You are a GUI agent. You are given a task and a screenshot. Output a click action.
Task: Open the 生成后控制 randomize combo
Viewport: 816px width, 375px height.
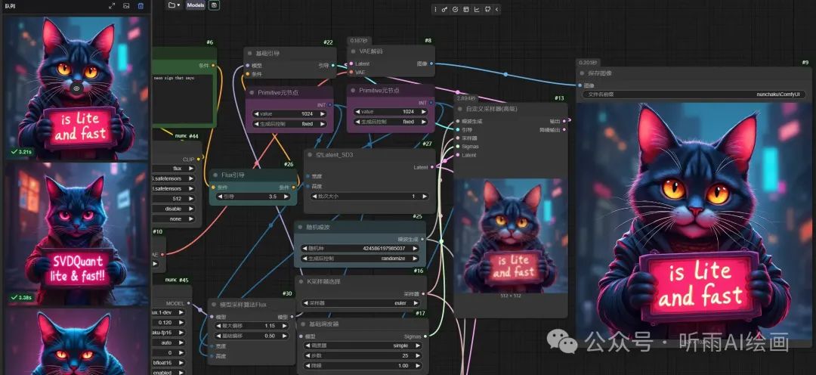coord(360,259)
